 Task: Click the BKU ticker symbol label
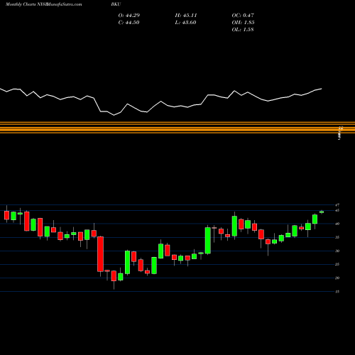[116, 4]
